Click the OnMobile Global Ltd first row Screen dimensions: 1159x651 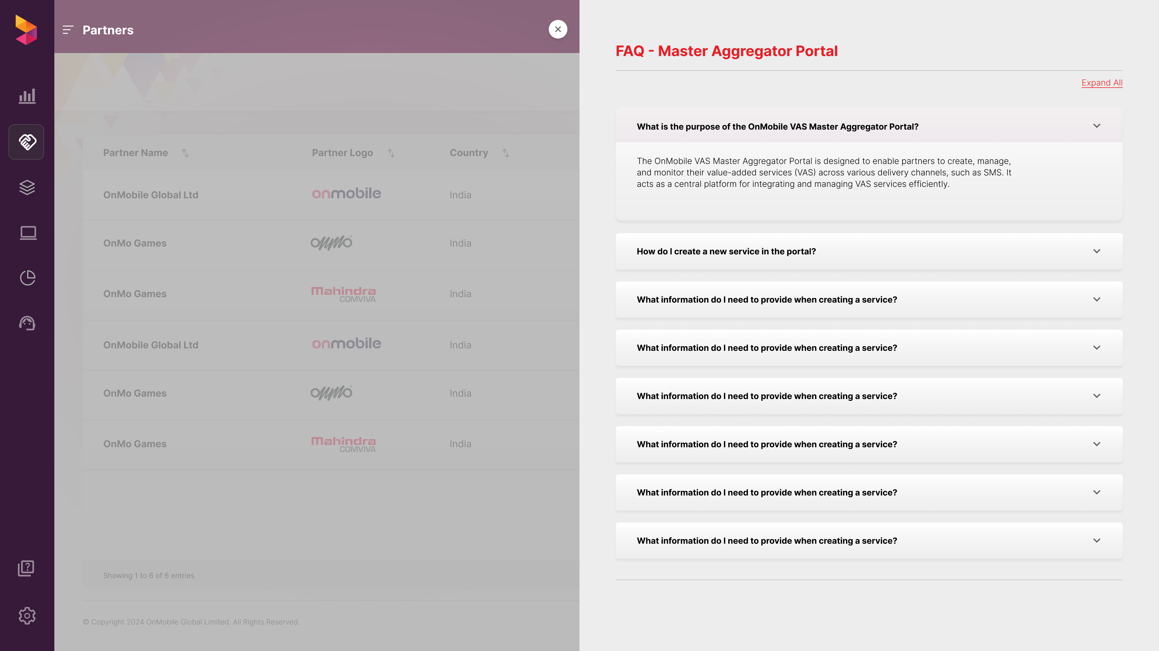pyautogui.click(x=151, y=195)
